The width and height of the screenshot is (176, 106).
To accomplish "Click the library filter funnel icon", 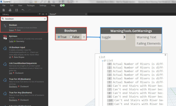I will pyautogui.click(x=40, y=14).
